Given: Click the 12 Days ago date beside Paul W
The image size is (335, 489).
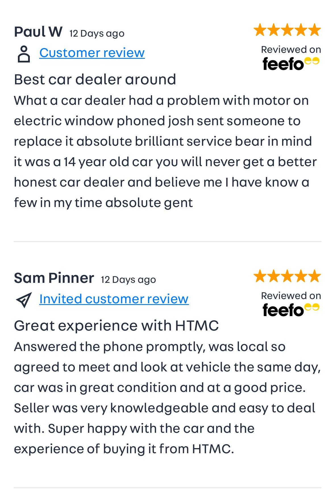Looking at the screenshot, I should coord(97,34).
